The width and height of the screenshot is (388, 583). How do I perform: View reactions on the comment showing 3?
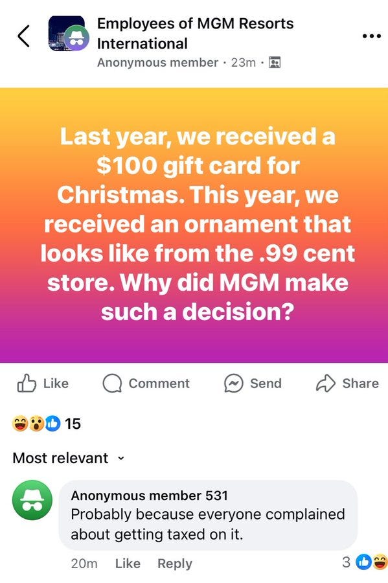click(365, 562)
